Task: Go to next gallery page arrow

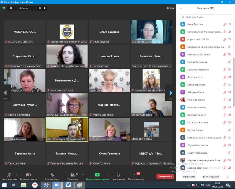Action: click(x=171, y=93)
